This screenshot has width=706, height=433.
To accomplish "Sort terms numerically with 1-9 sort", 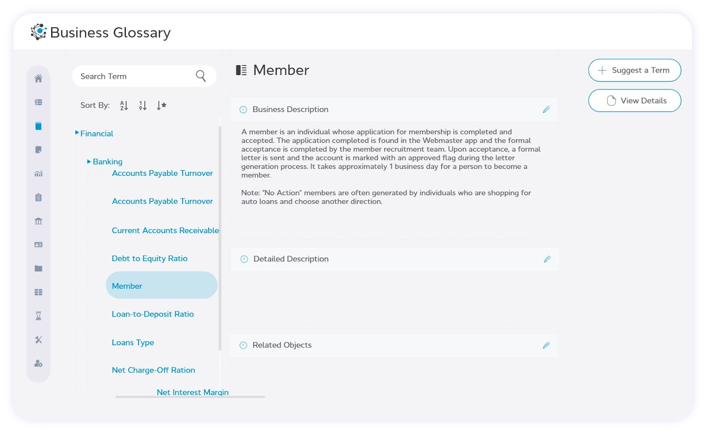I will [143, 105].
